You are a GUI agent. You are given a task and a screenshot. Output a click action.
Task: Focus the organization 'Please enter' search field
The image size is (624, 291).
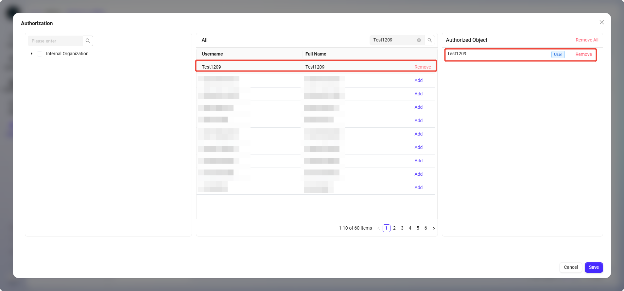tap(56, 41)
